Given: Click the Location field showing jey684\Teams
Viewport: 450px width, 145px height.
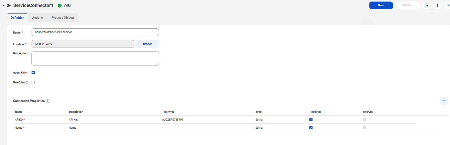Looking at the screenshot, I should pyautogui.click(x=83, y=44).
